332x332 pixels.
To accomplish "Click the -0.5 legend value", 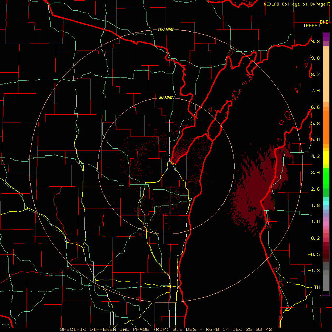I will click(x=314, y=255).
